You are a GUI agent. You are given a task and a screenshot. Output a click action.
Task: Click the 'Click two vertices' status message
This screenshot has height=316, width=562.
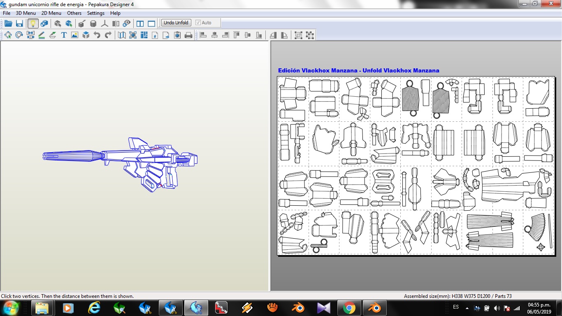click(x=67, y=296)
